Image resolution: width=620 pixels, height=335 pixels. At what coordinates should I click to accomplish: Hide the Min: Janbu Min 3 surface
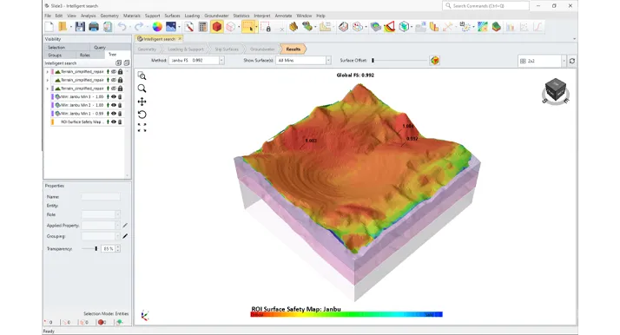114,97
